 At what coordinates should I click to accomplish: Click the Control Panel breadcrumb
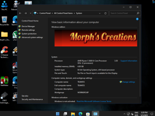(x=45, y=13)
